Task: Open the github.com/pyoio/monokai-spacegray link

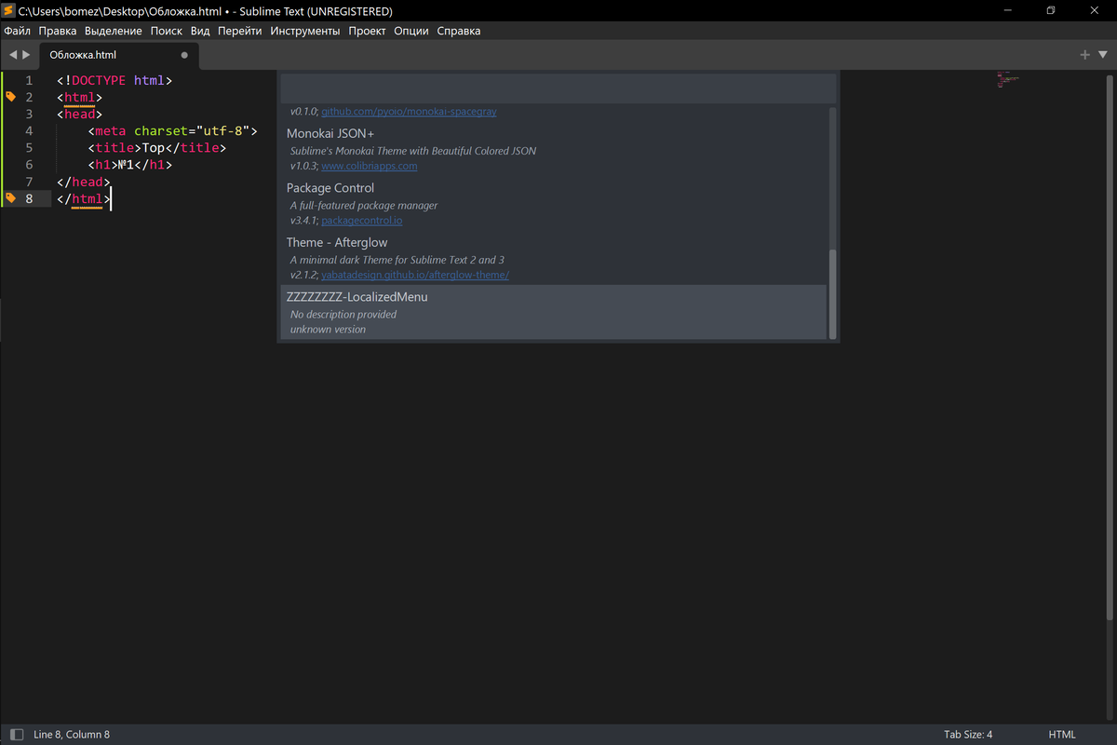Action: coord(409,112)
